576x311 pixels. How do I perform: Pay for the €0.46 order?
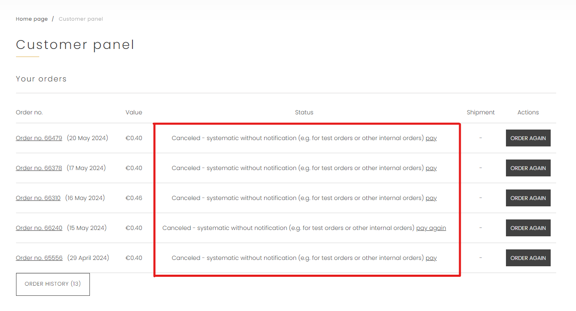click(431, 198)
